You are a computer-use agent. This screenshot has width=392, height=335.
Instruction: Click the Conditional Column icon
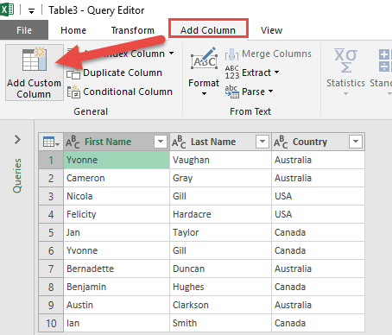(73, 92)
